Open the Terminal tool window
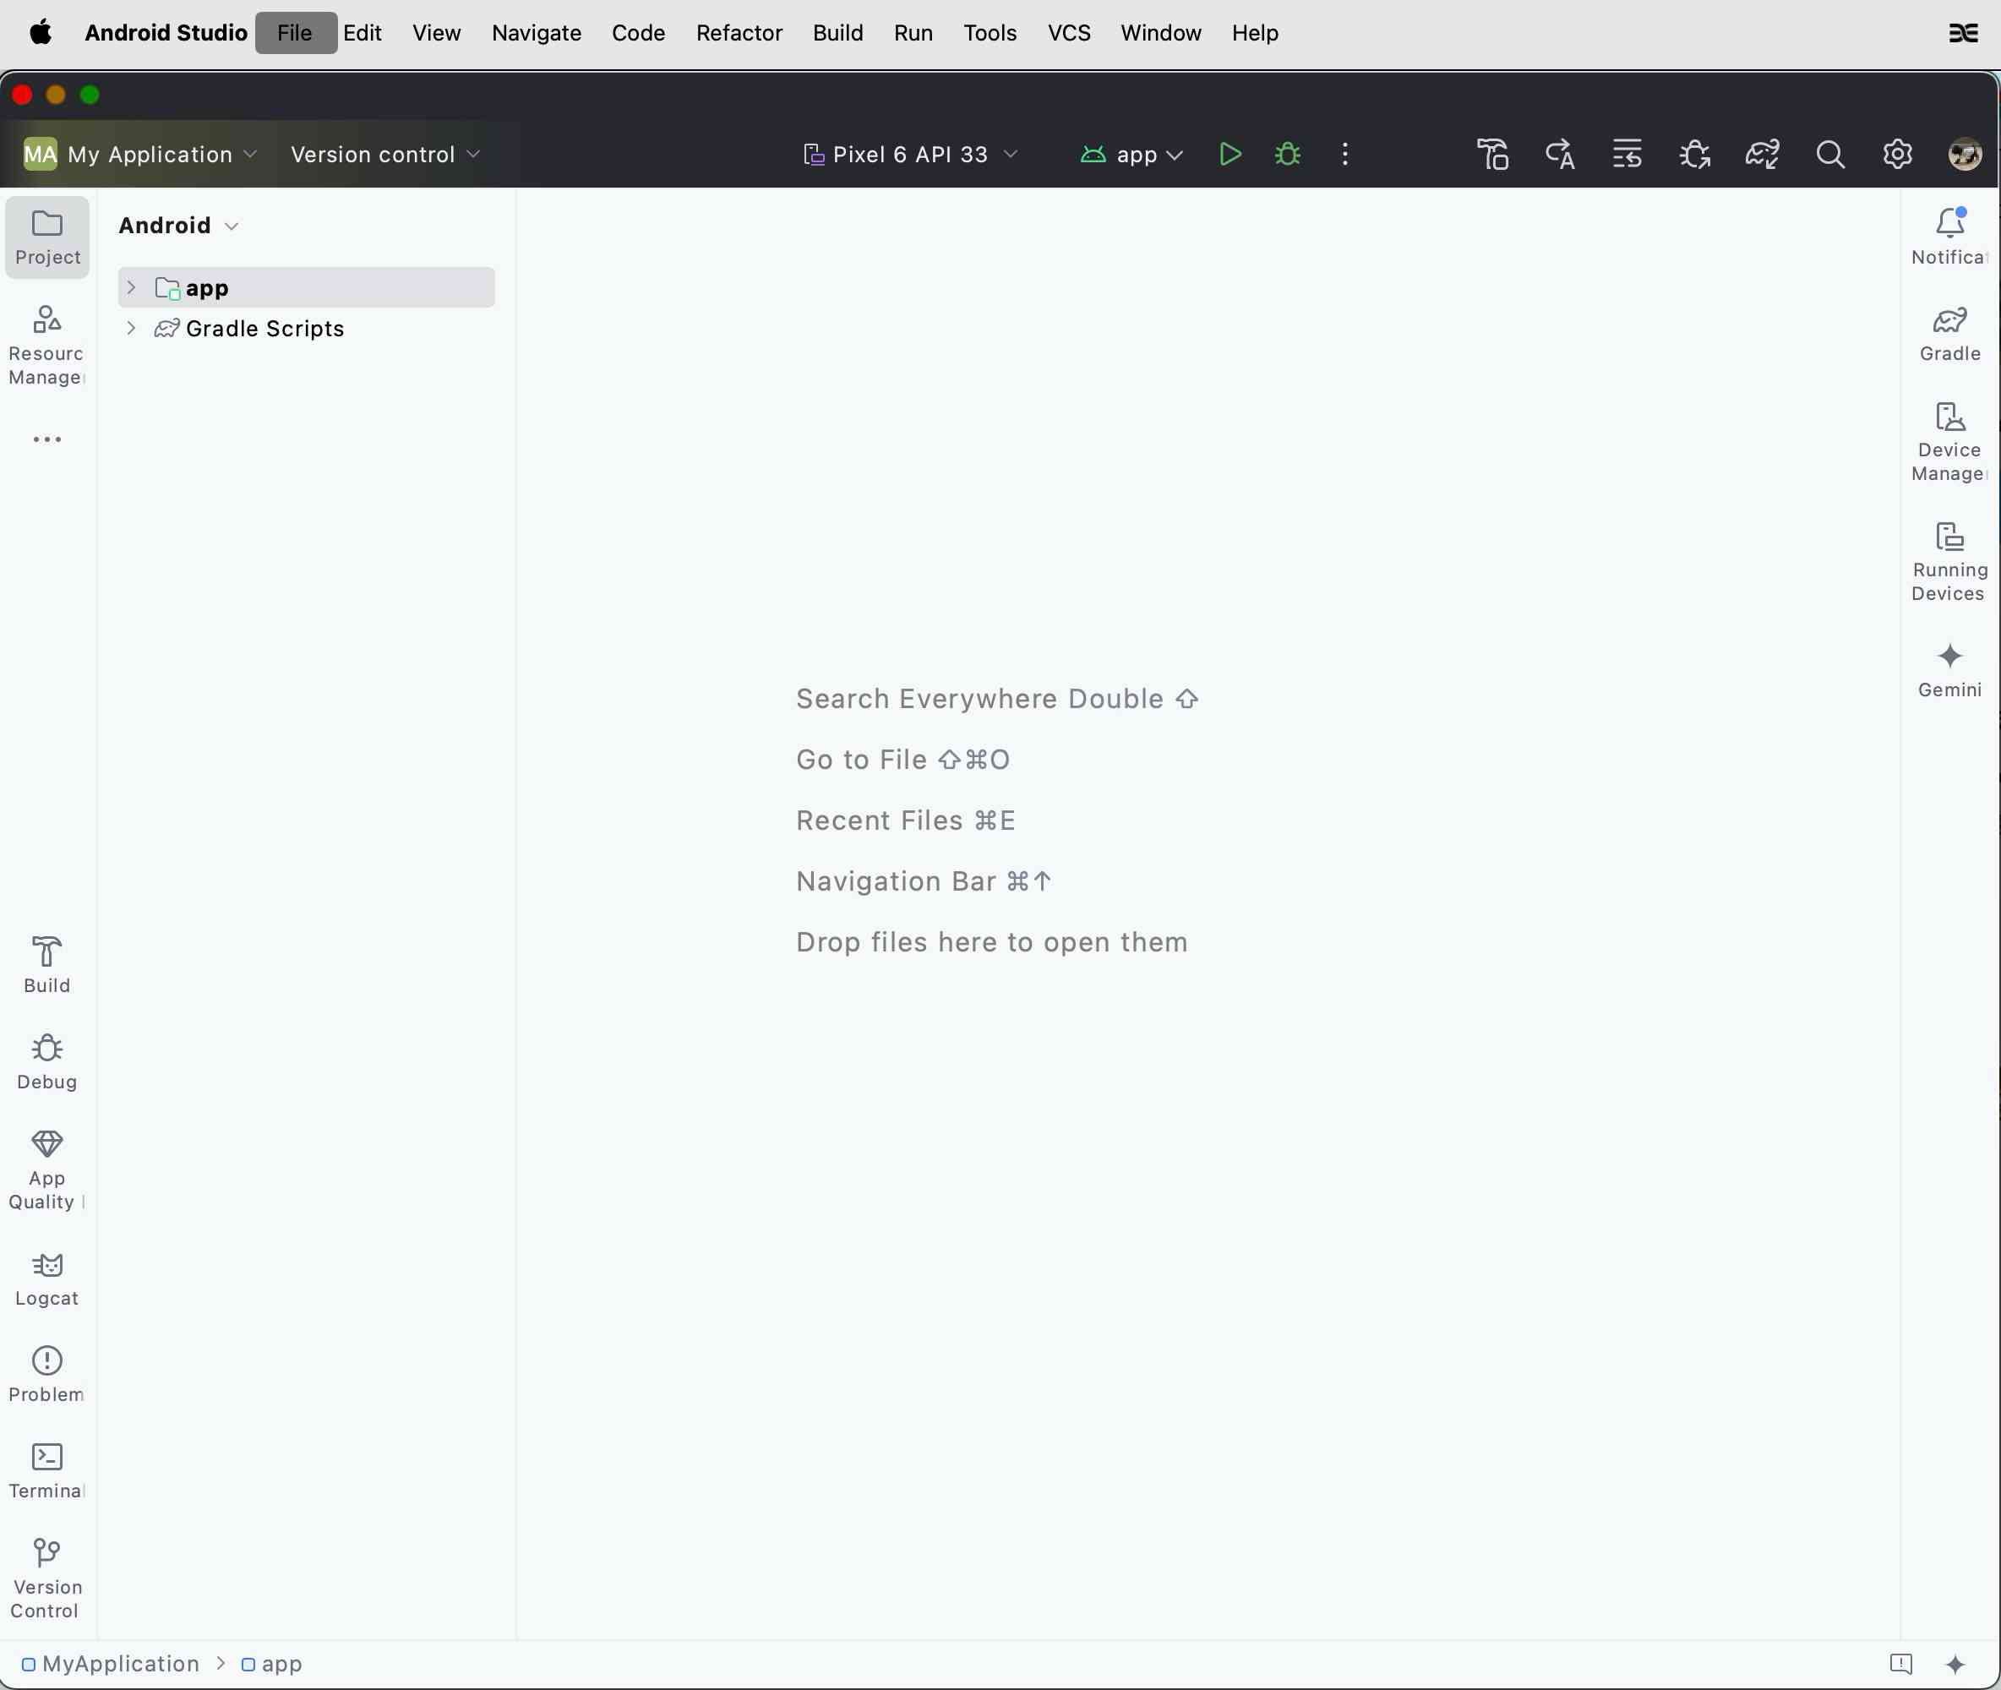This screenshot has width=2001, height=1690. point(46,1470)
